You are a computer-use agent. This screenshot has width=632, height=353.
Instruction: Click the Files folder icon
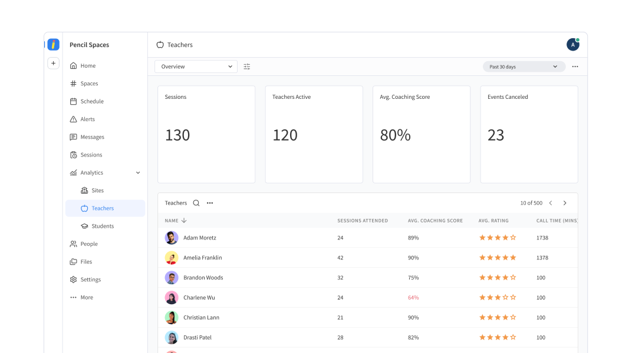[73, 262]
